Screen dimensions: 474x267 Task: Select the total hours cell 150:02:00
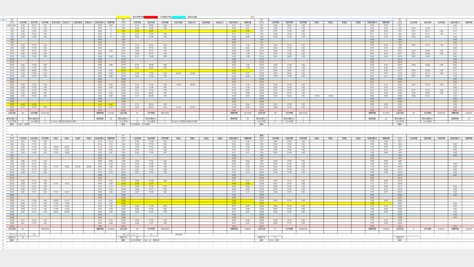tap(303, 229)
